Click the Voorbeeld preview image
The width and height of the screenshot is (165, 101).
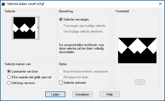137,50
